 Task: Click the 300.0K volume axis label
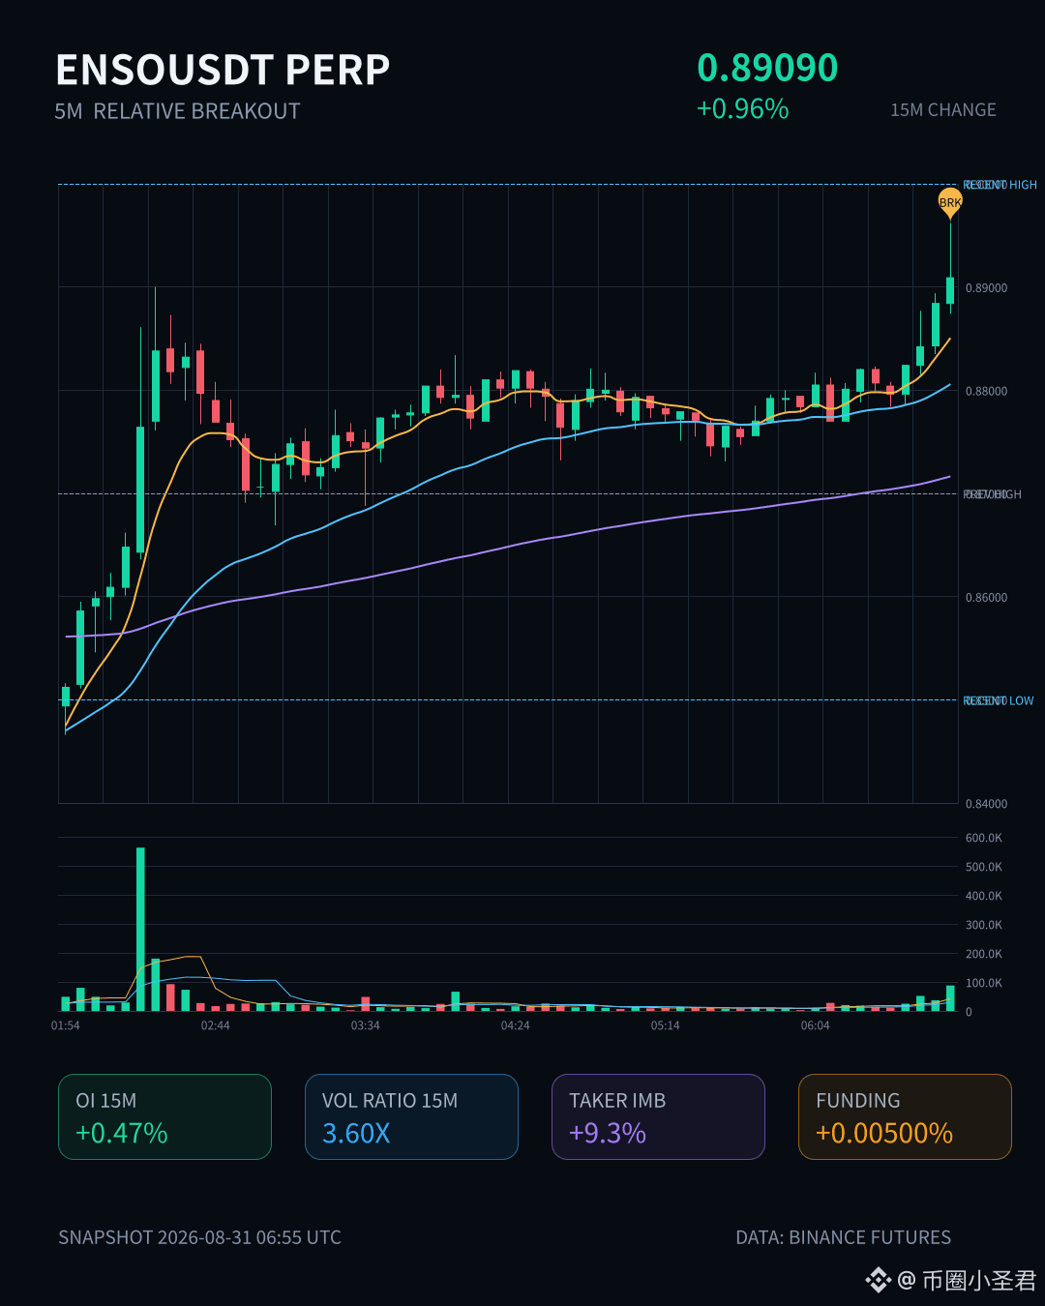coord(984,925)
